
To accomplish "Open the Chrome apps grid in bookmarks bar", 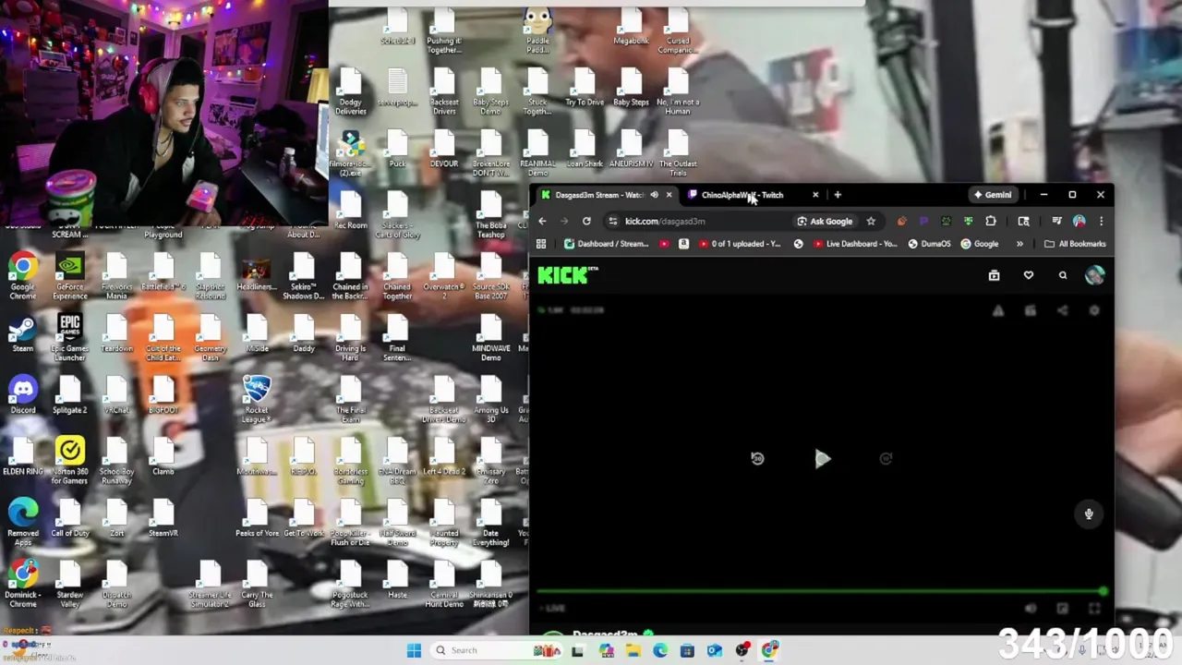I will 541,244.
